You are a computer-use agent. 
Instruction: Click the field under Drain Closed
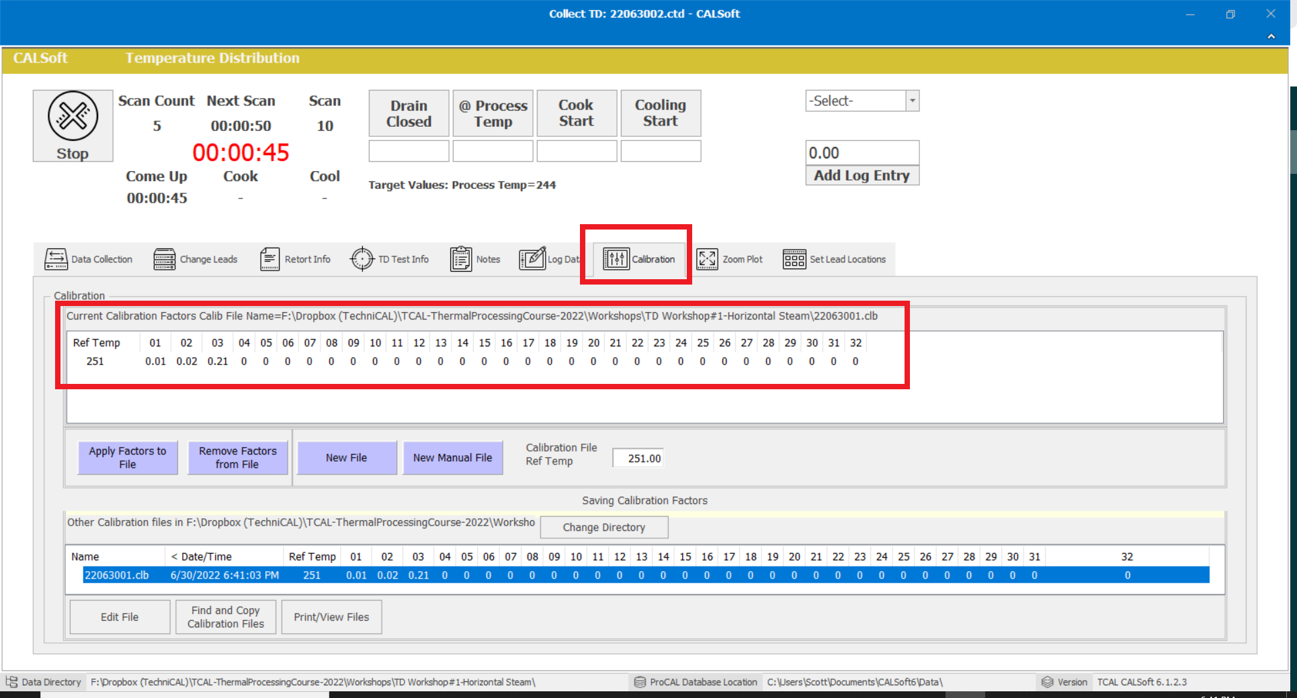click(x=409, y=151)
